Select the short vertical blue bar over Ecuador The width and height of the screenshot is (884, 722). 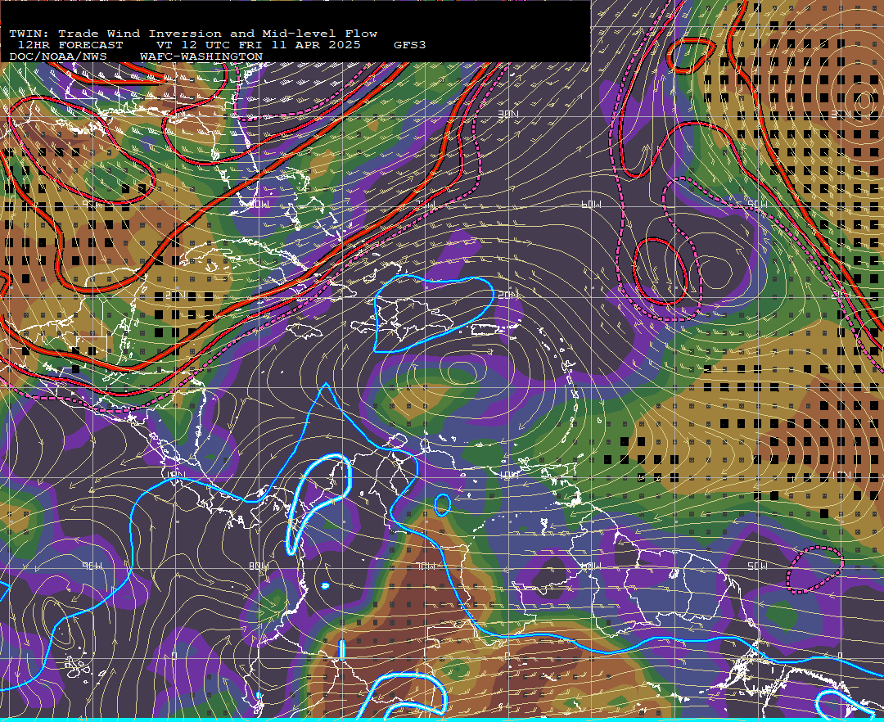(341, 650)
